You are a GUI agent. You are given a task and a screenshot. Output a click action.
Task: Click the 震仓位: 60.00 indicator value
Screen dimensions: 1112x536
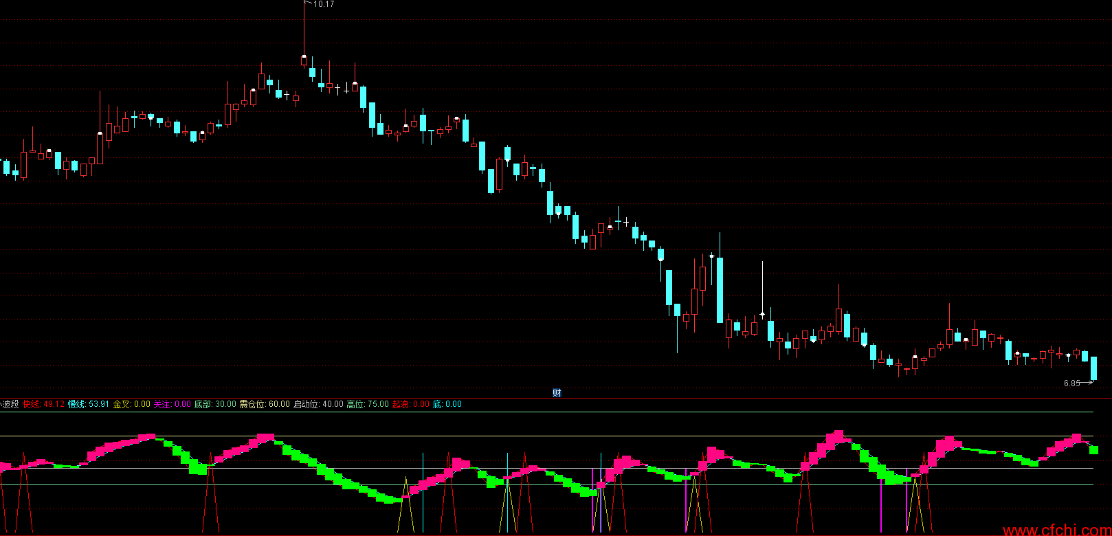click(x=265, y=404)
